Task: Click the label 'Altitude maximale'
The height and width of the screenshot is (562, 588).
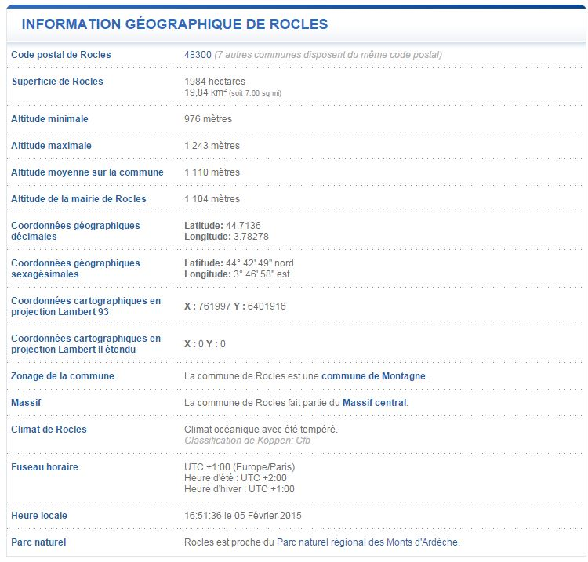Action: tap(51, 146)
